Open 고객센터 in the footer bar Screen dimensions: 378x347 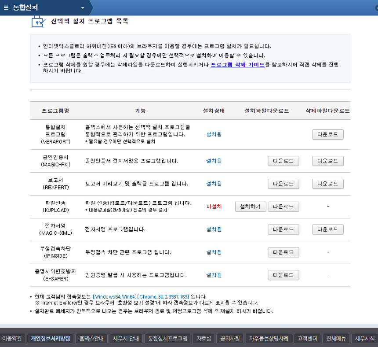coord(306,339)
